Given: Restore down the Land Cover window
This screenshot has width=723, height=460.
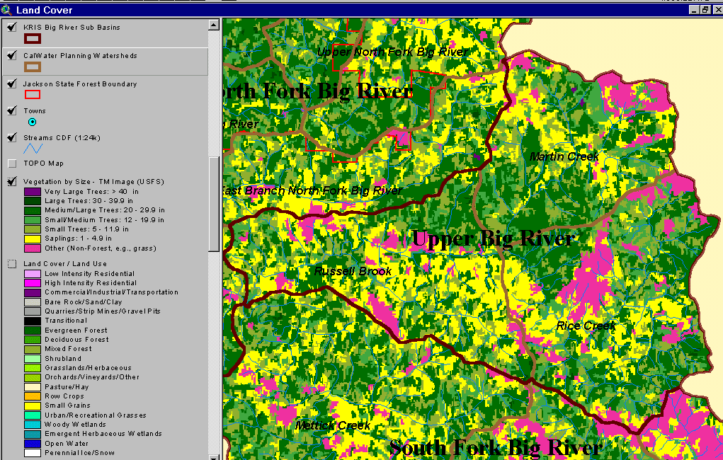Looking at the screenshot, I should (x=705, y=10).
